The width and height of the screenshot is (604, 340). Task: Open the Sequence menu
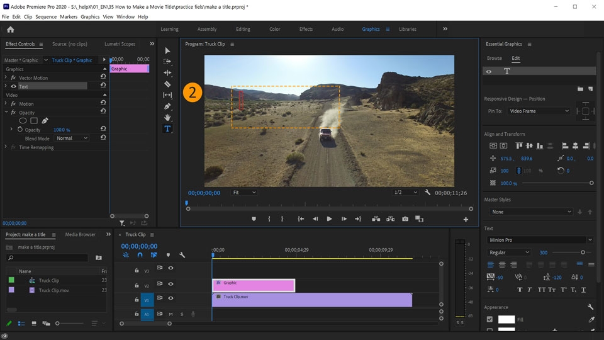pyautogui.click(x=46, y=17)
